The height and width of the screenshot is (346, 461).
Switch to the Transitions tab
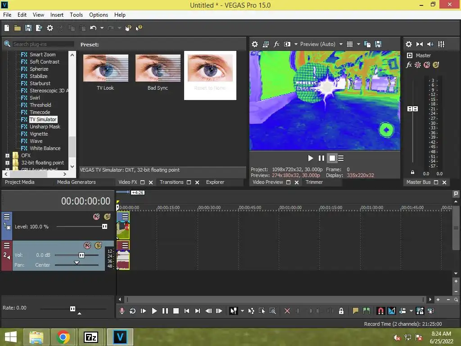coord(172,182)
